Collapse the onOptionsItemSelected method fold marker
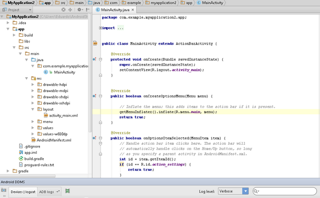The width and height of the screenshot is (320, 198). [x=100, y=138]
